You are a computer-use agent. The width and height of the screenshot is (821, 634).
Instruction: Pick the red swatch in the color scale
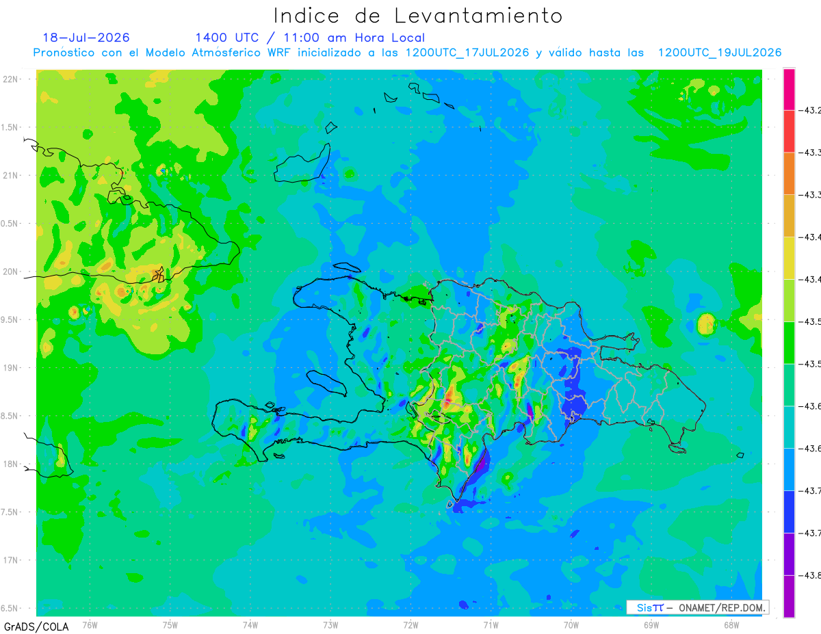[x=789, y=131]
